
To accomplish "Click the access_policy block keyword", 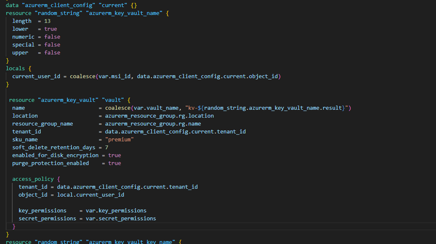I will (33, 179).
